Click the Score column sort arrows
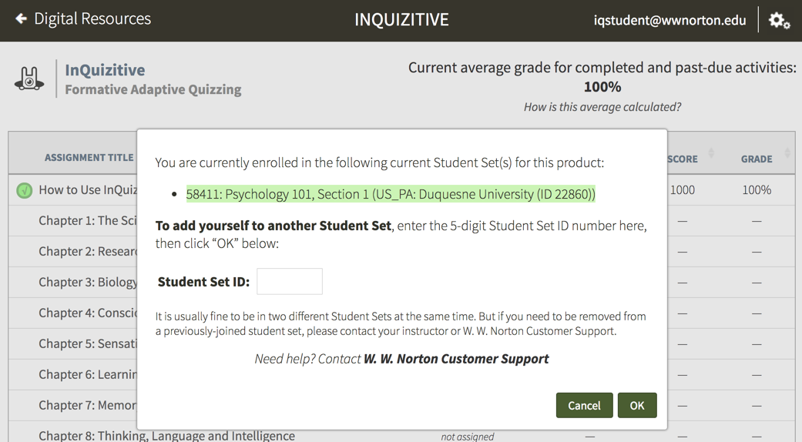 [711, 154]
